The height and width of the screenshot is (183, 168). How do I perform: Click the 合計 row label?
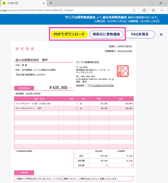(x=81, y=156)
